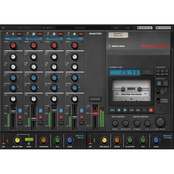Solo channel 2
The width and height of the screenshot is (174, 174).
(x=41, y=110)
